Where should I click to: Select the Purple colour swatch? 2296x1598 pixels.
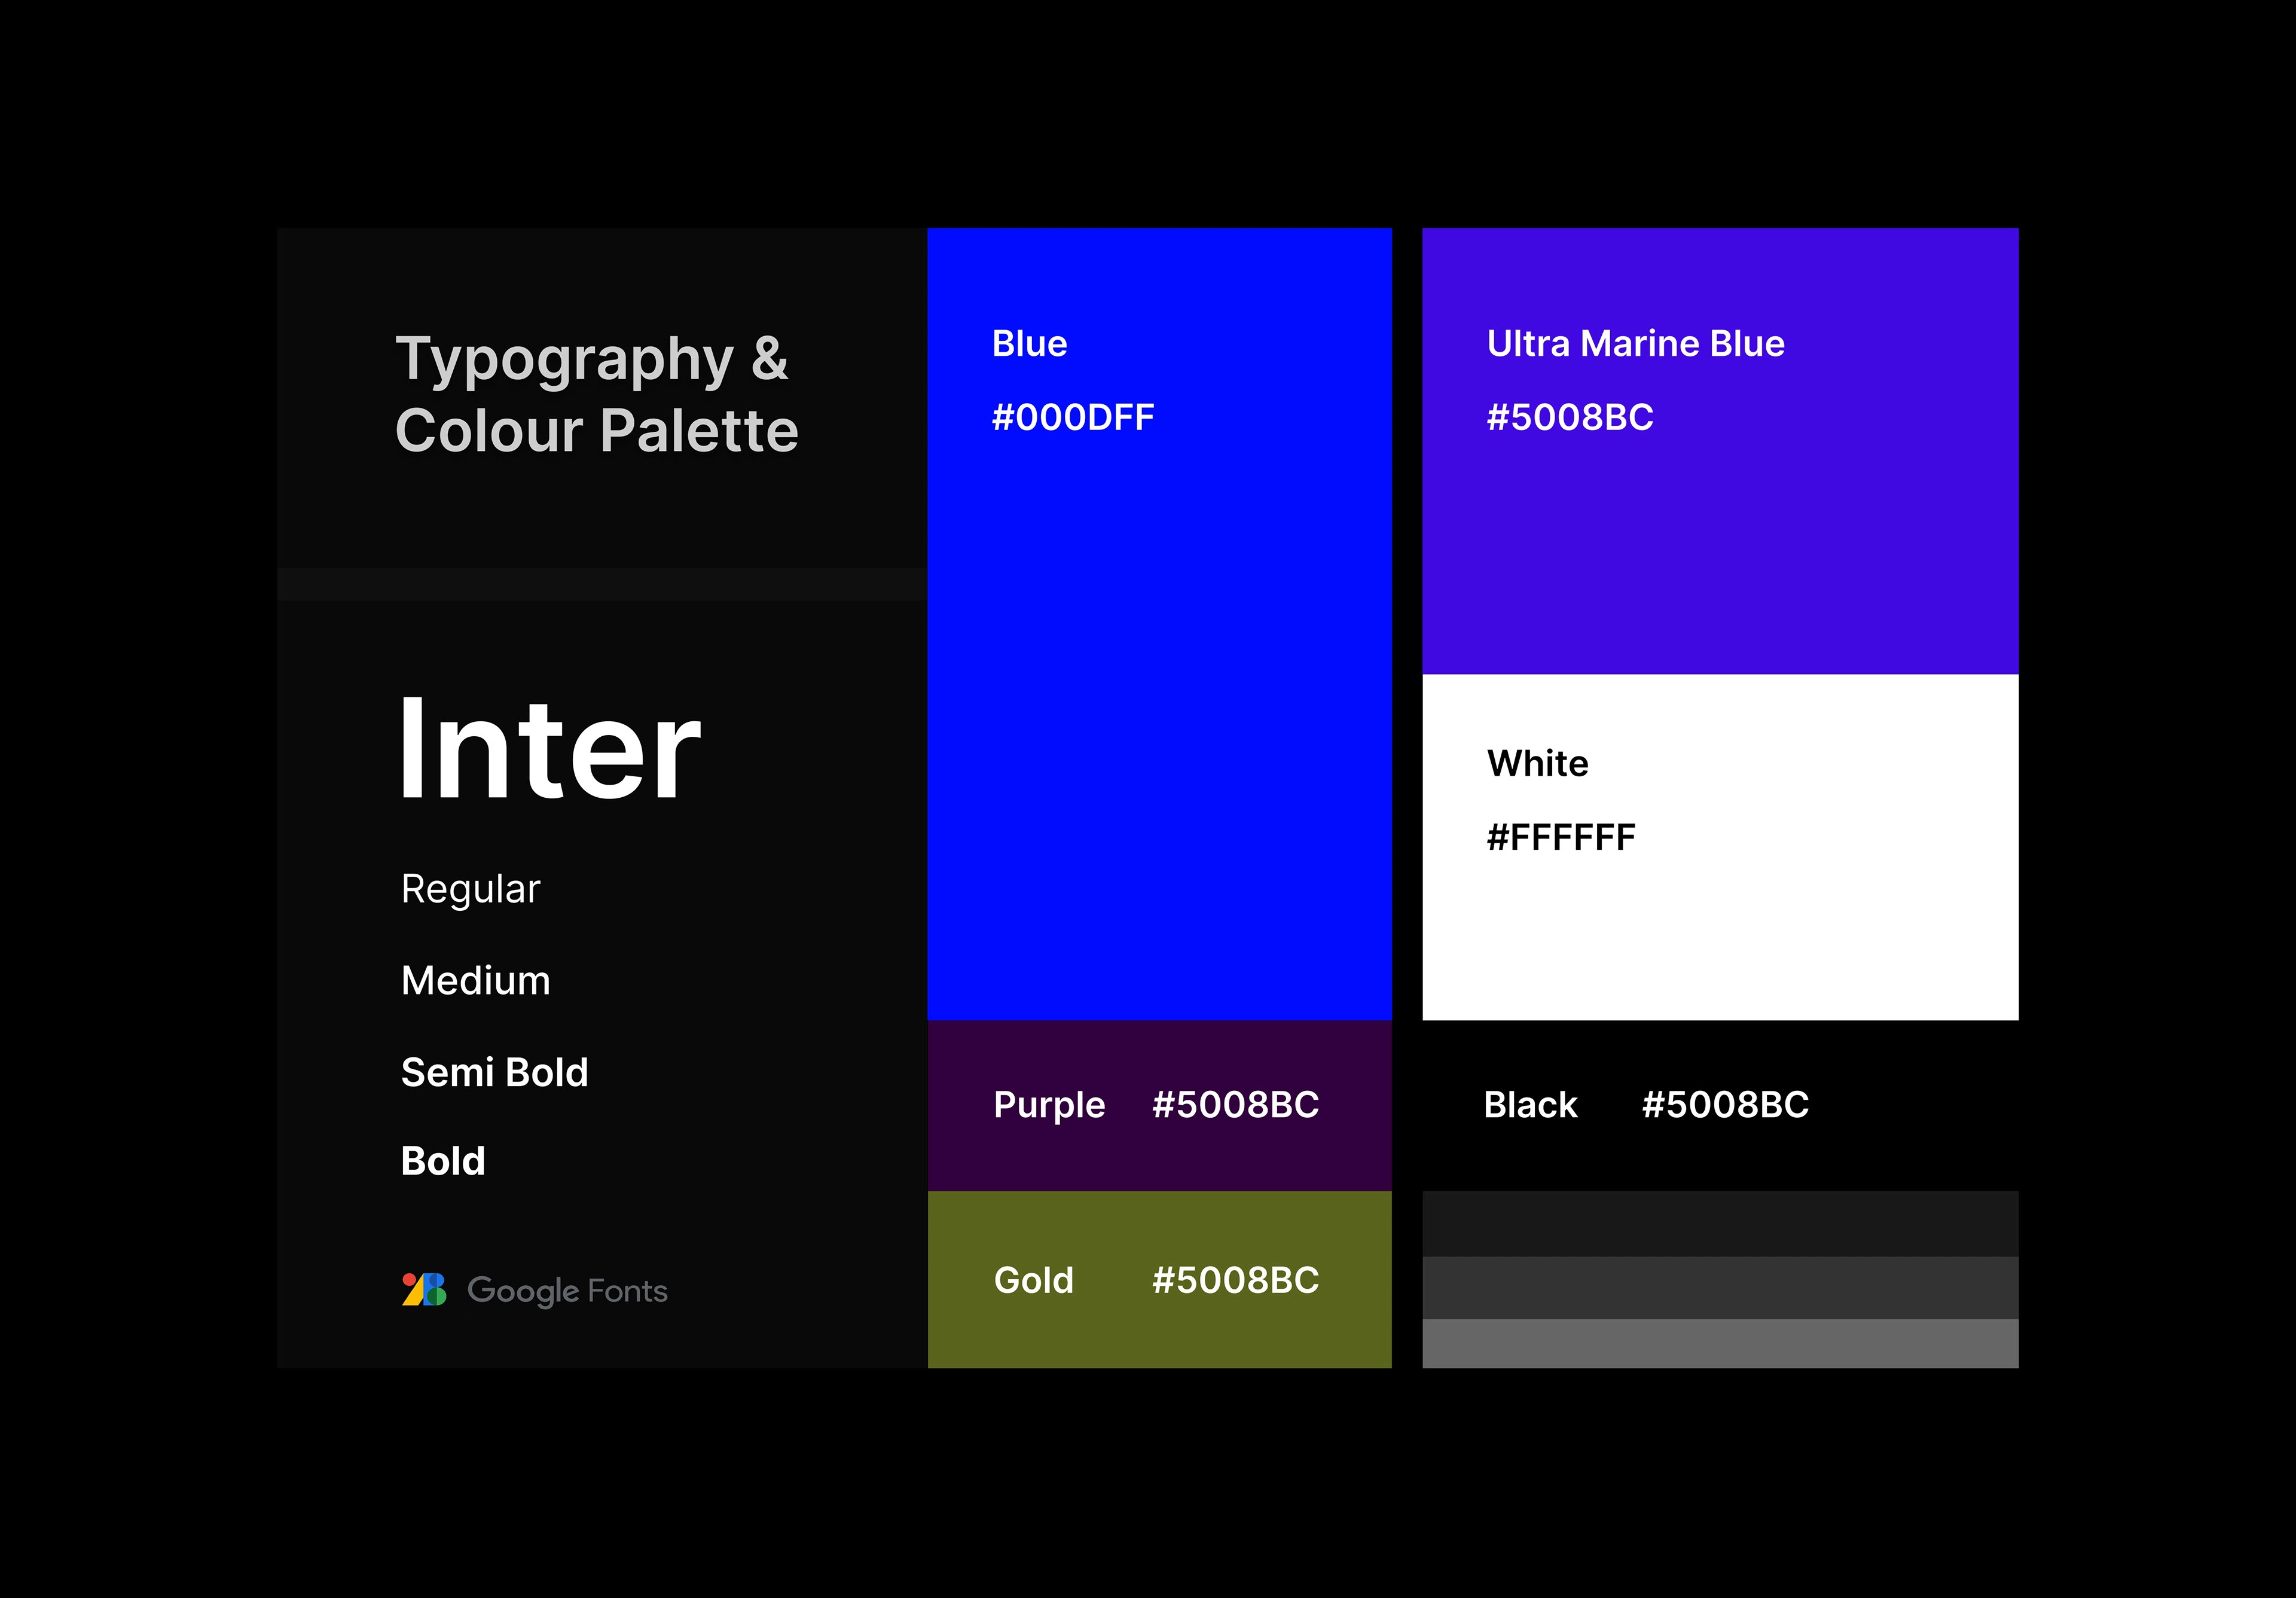[x=1159, y=1106]
